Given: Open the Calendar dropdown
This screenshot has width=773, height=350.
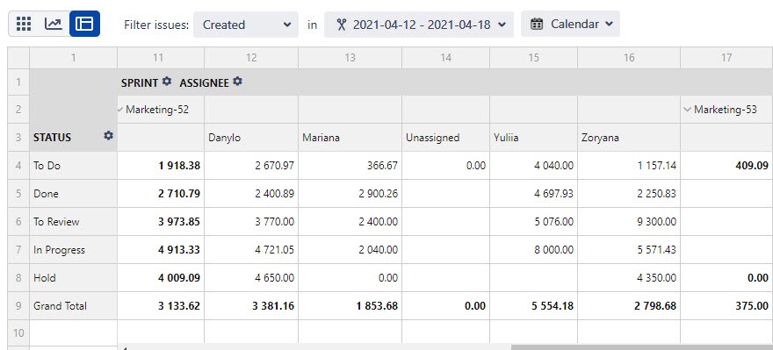Looking at the screenshot, I should [x=570, y=24].
